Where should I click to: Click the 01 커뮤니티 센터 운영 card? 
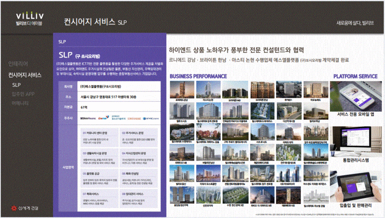point(100,138)
